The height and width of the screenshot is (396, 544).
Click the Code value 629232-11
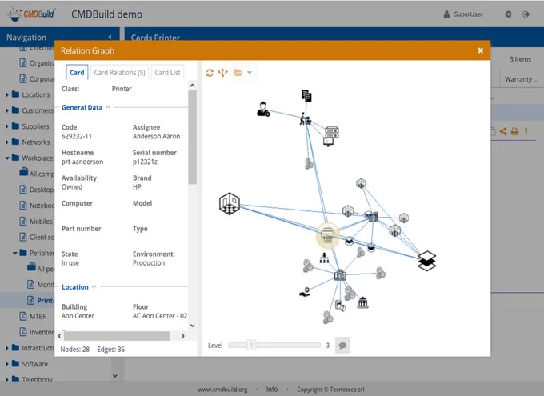point(76,136)
